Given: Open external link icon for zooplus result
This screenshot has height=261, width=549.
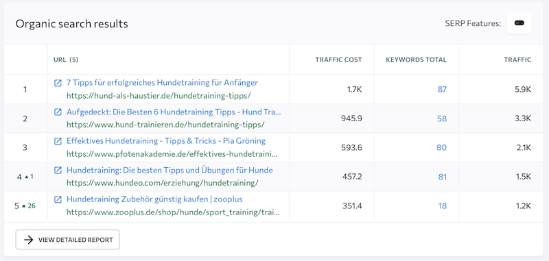Looking at the screenshot, I should pyautogui.click(x=58, y=199).
